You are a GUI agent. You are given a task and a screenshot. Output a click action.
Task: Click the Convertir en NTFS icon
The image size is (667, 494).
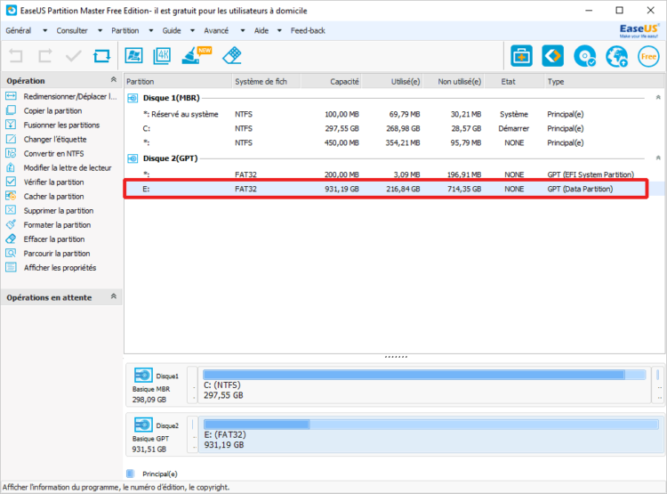11,153
